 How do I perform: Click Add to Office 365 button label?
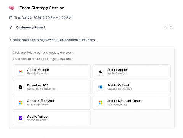41,101
